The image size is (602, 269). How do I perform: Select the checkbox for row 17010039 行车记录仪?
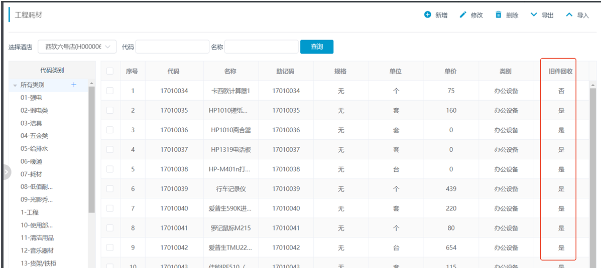tap(110, 189)
